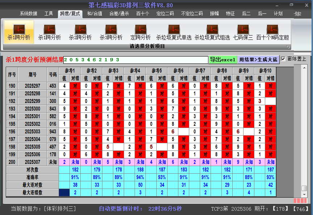This screenshot has height=215, width=313.
Task: Open the 杀垃圾复式组选 tool
Action: pyautogui.click(x=212, y=32)
